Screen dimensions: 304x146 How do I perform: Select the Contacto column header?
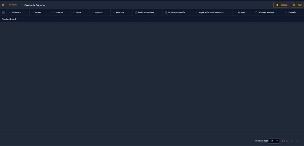pos(59,13)
